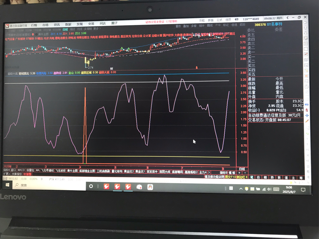Click the 标记 button
This screenshot has width=319, height=239.
(226, 25)
